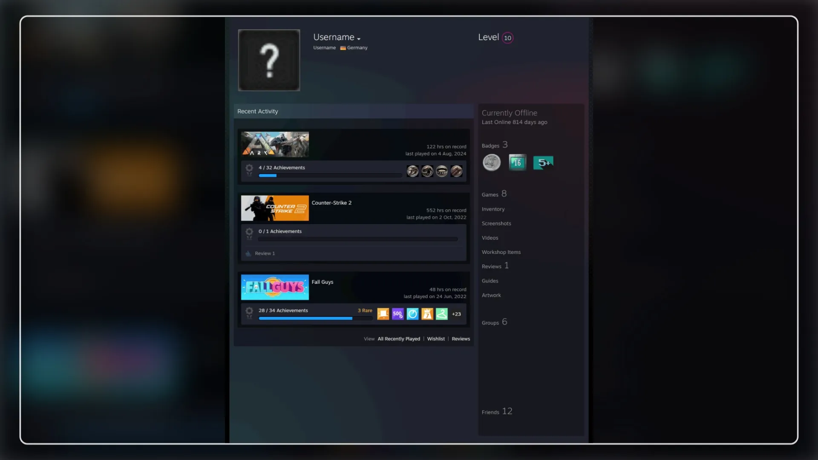Click the Germany flag icon
The width and height of the screenshot is (818, 460).
click(343, 48)
